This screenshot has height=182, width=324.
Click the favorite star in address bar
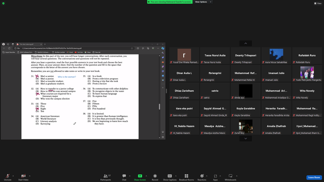point(132,49)
